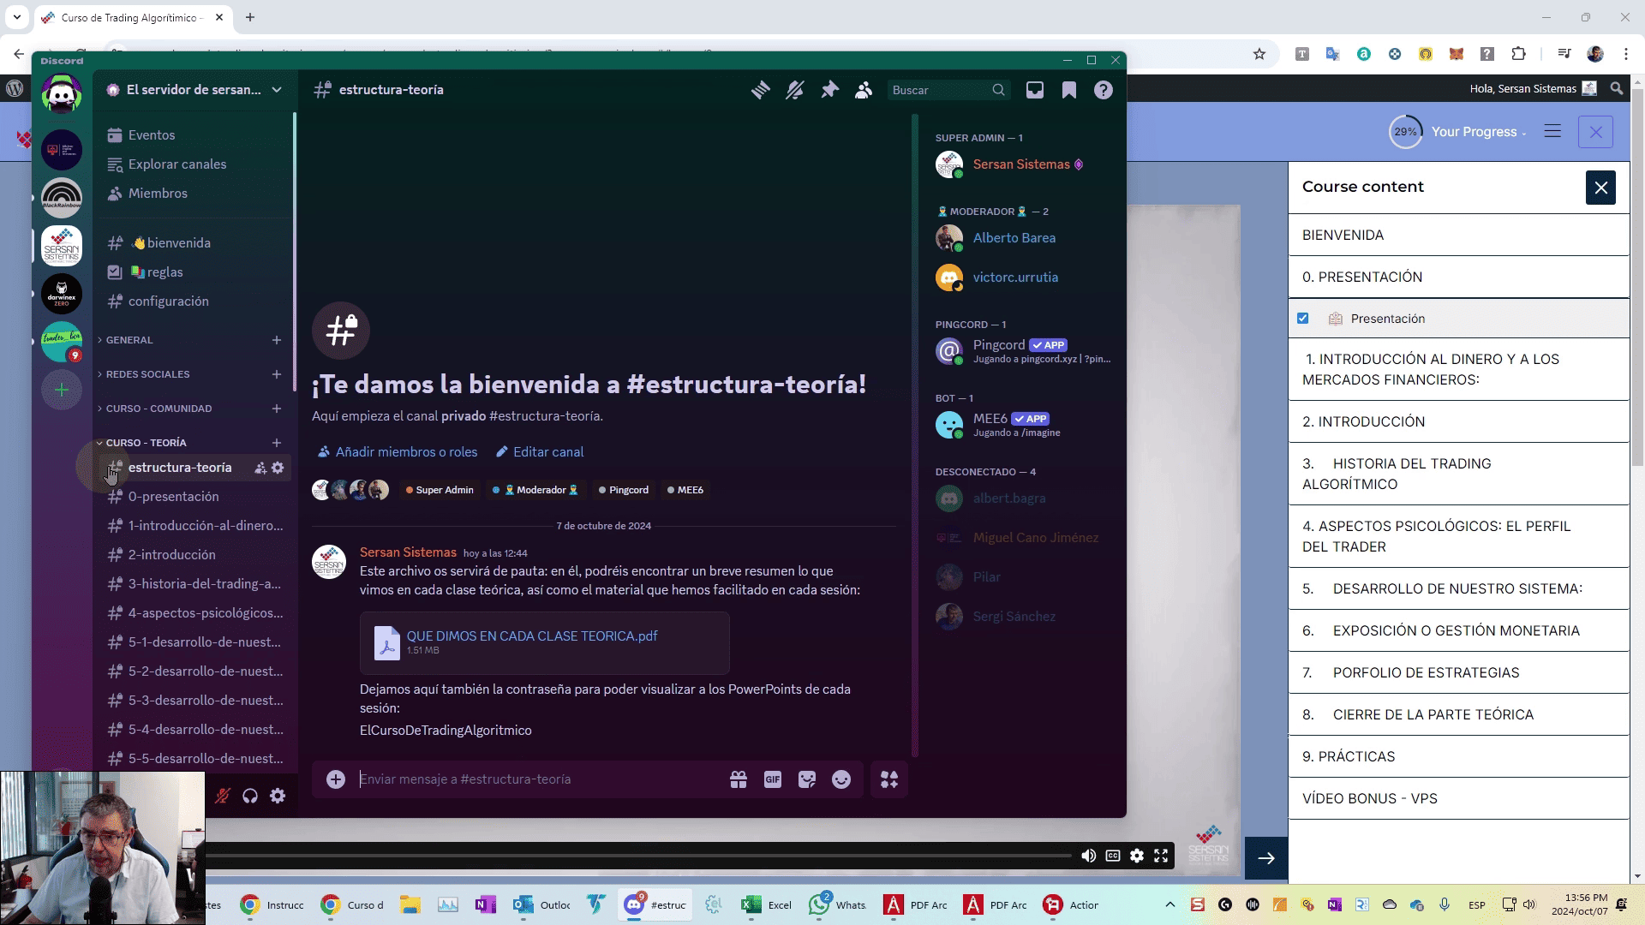The height and width of the screenshot is (925, 1645).
Task: Open the Threads icon in channel header
Action: coord(760,90)
